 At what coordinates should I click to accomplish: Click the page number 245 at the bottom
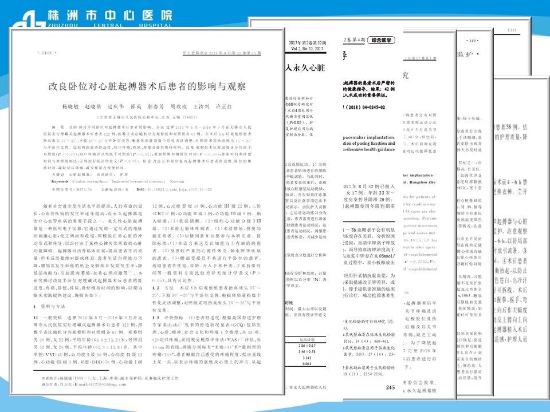391,387
